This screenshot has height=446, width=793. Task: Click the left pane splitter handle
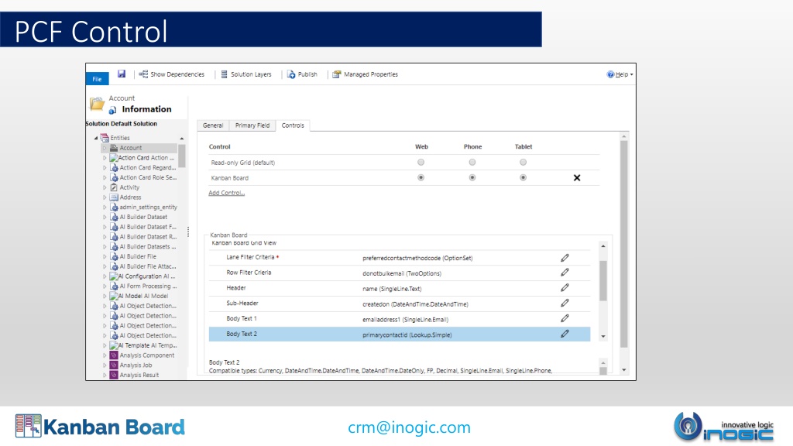188,232
